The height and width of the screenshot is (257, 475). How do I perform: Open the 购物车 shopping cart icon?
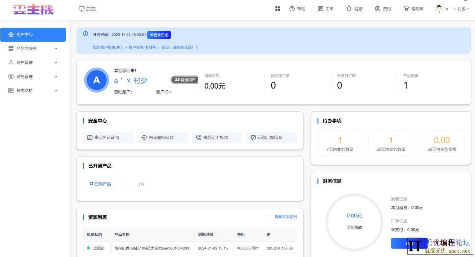(406, 8)
